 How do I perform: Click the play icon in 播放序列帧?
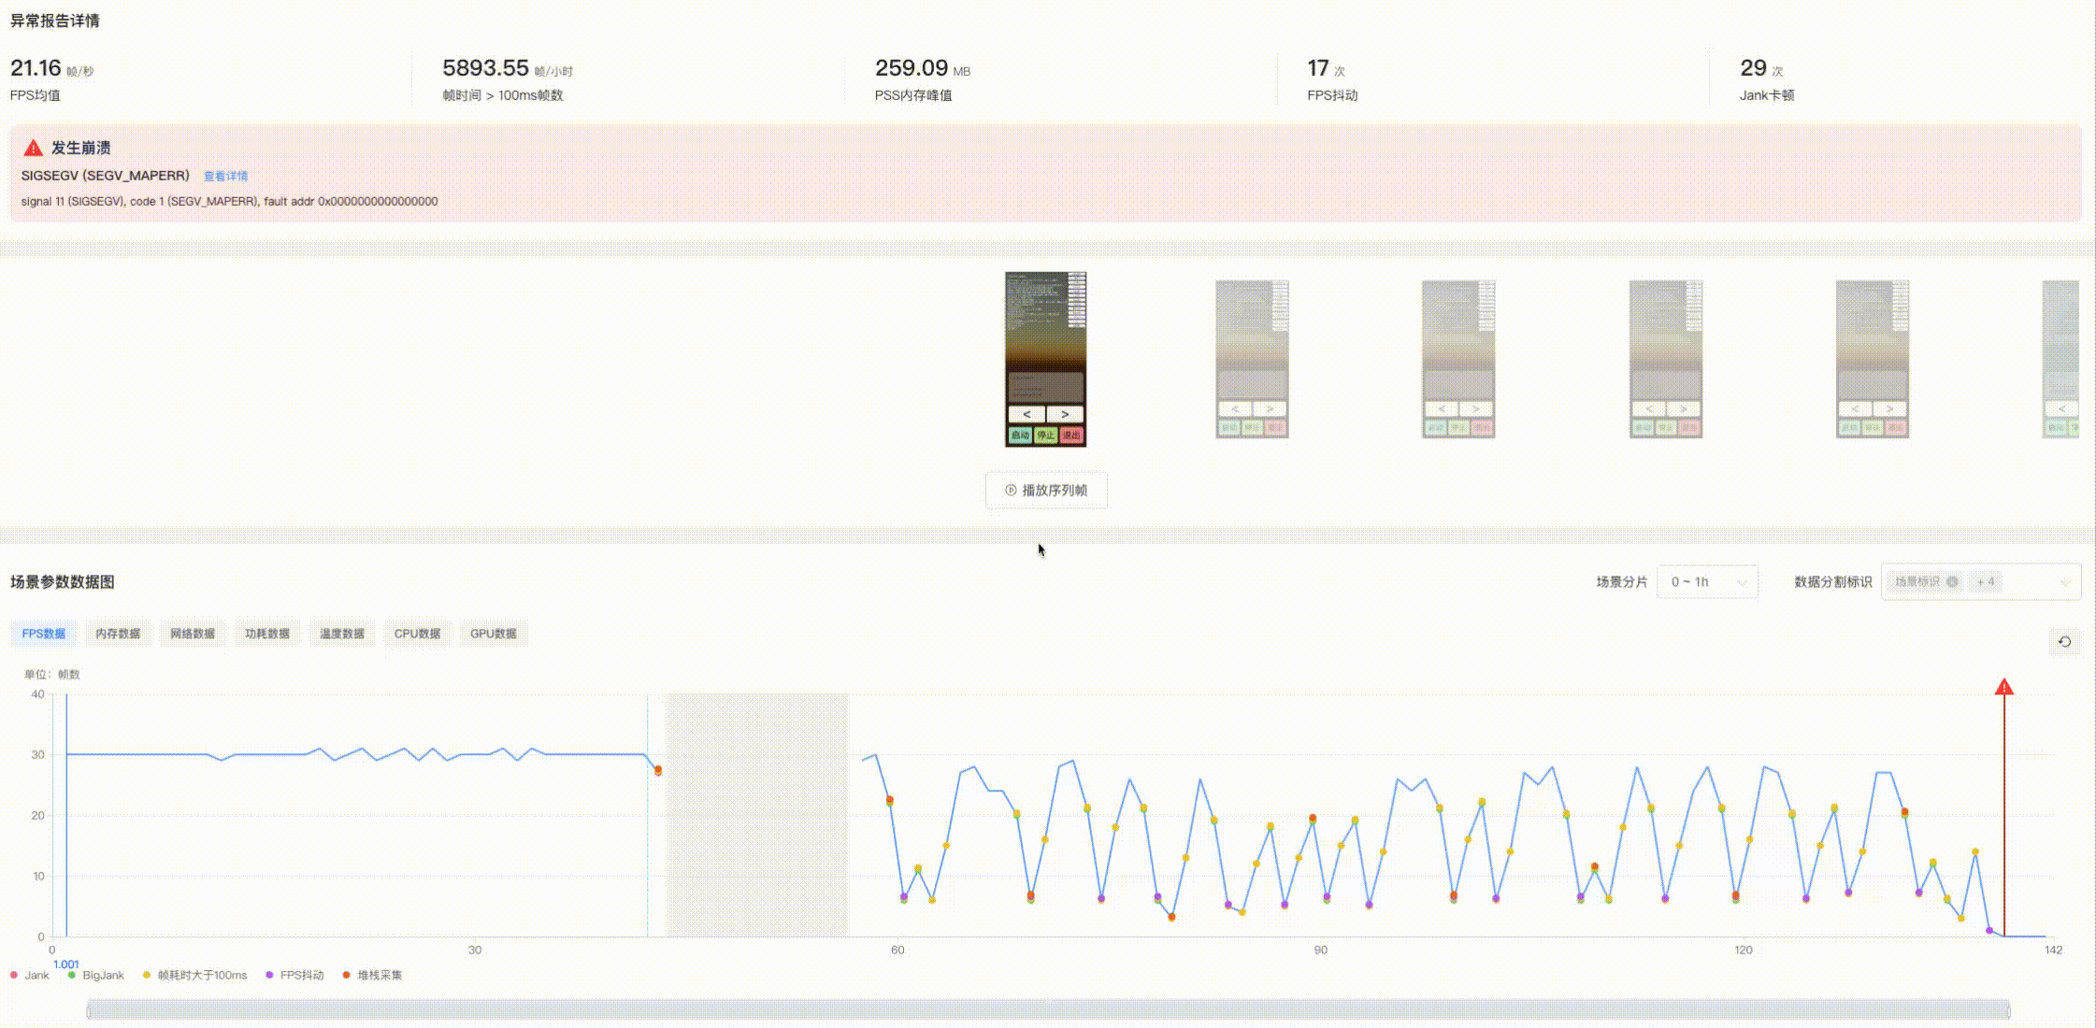pos(1011,491)
